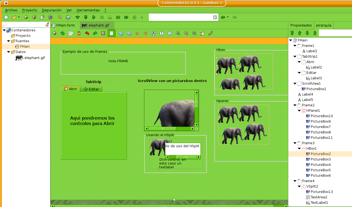Click the broom clear-filter icon in project panel
Screen dimensions: 352x207
click(x=47, y=24)
